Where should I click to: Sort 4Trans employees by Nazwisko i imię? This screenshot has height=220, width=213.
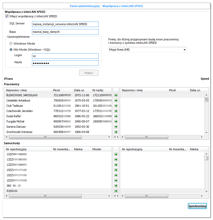point(28,90)
